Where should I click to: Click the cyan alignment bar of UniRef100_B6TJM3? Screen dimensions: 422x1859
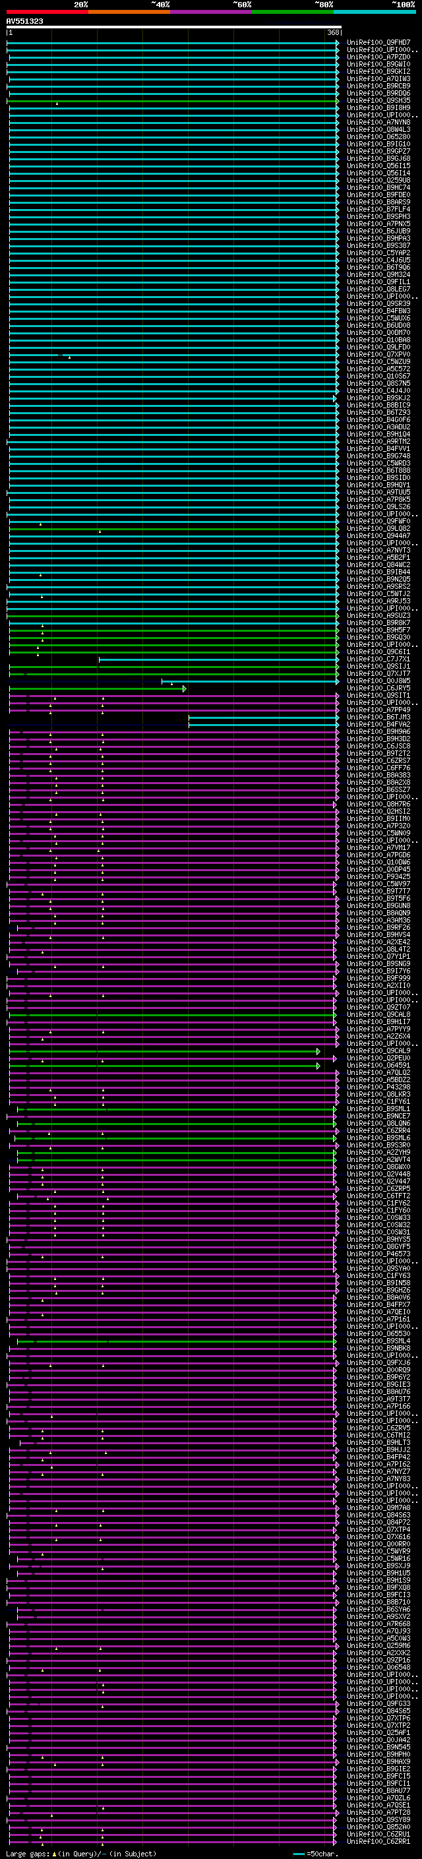(263, 717)
